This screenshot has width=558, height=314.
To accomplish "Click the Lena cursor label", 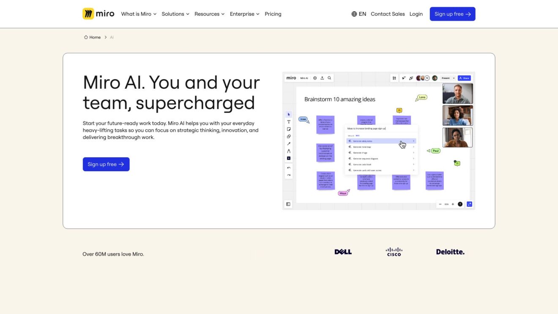I will coord(422,97).
